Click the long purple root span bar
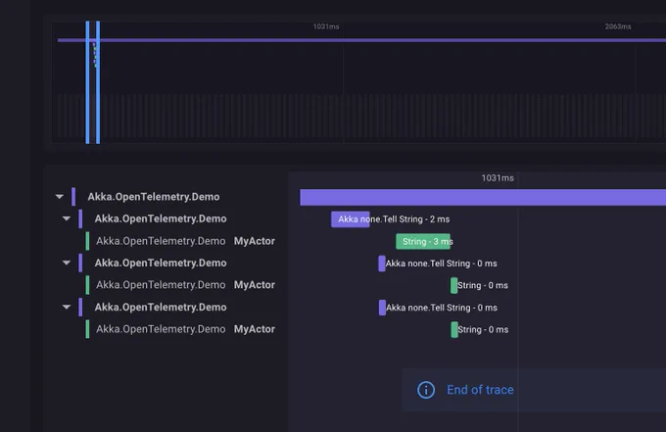Screen dimensions: 666x432 (483, 198)
